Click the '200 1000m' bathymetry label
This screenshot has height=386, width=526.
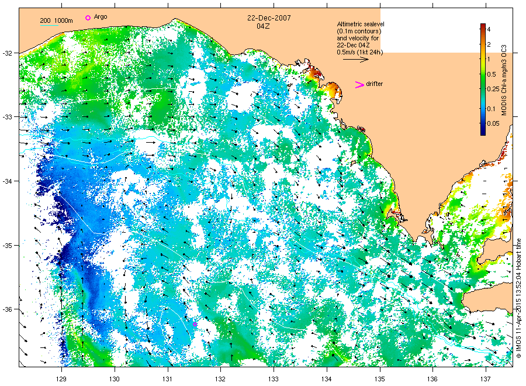pyautogui.click(x=56, y=20)
